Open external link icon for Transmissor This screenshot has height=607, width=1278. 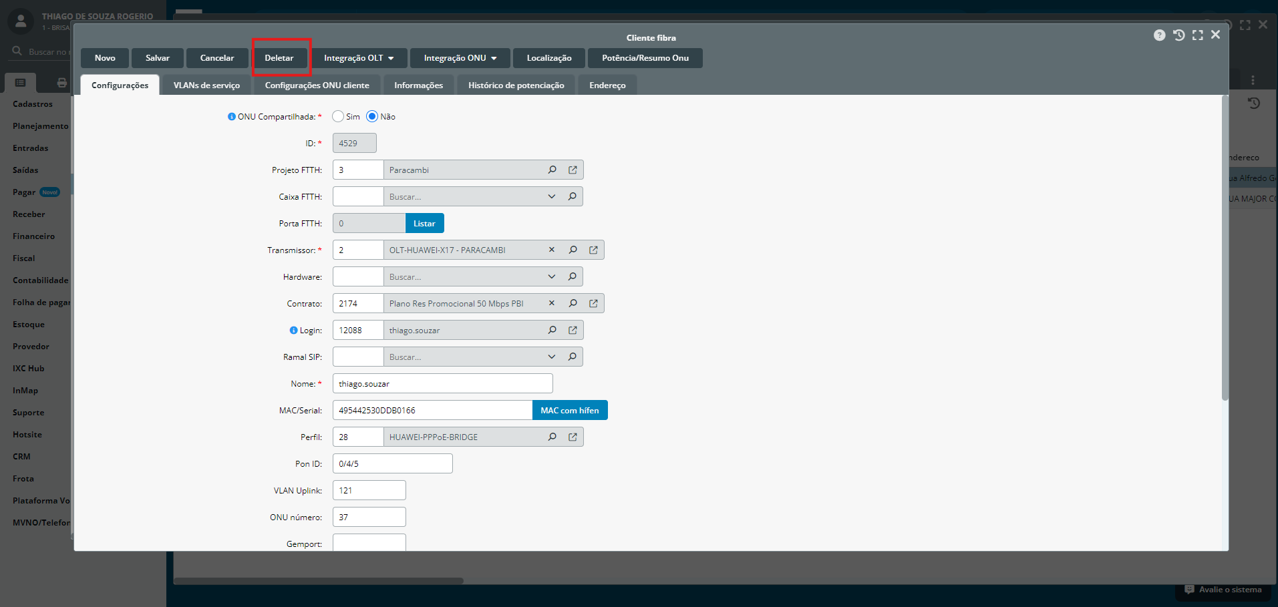(x=593, y=250)
